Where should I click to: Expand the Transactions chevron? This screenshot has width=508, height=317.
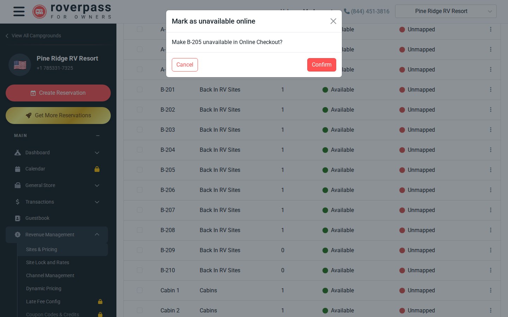(x=97, y=202)
